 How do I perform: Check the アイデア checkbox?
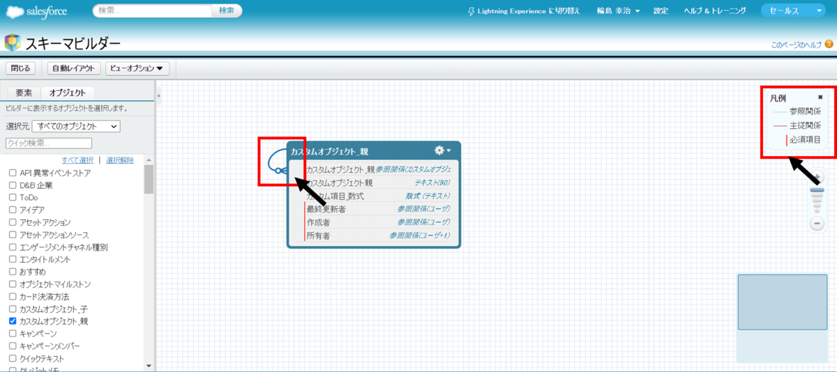pos(13,210)
